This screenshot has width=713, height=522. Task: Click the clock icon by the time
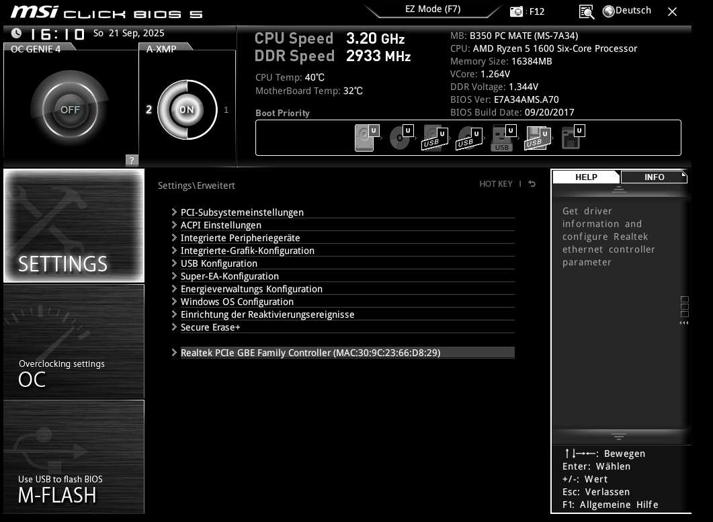click(16, 33)
